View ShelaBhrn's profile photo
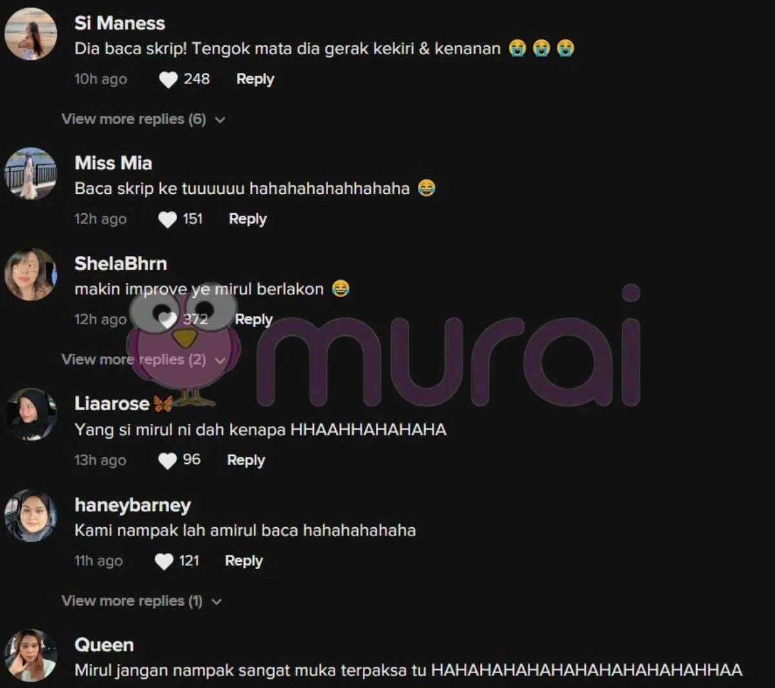 pyautogui.click(x=30, y=275)
